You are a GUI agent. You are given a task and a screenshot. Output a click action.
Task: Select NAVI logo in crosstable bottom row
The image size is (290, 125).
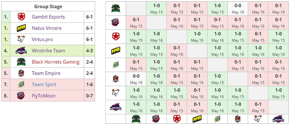(197, 119)
